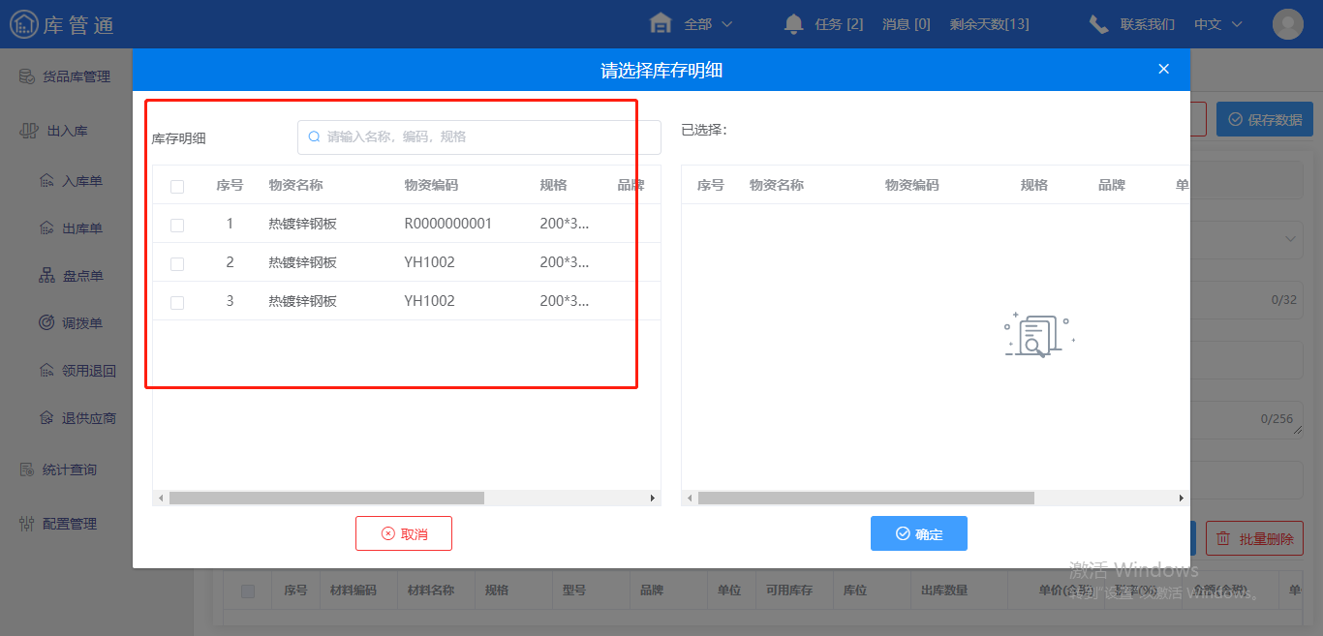Viewport: 1323px width, 636px height.
Task: Open 联系我们 link
Action: (x=1148, y=24)
